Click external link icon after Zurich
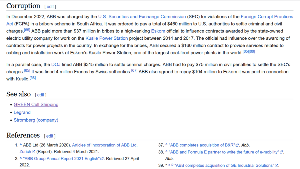The image size is (300, 169). tap(33, 152)
